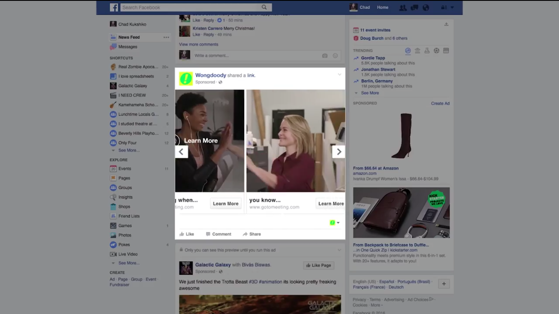Image resolution: width=559 pixels, height=314 pixels.
Task: Click the Comment icon on Wongdoody post
Action: pos(208,234)
